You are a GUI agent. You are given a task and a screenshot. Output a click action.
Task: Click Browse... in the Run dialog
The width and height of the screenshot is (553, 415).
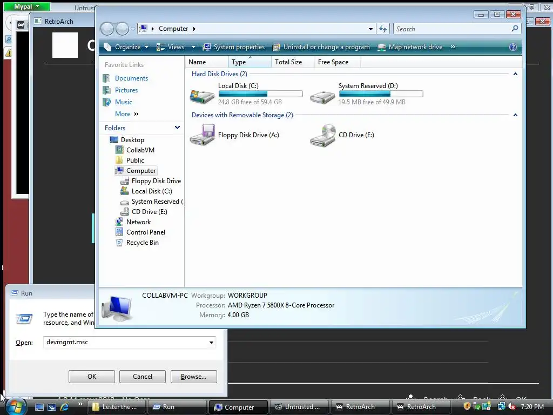point(194,377)
